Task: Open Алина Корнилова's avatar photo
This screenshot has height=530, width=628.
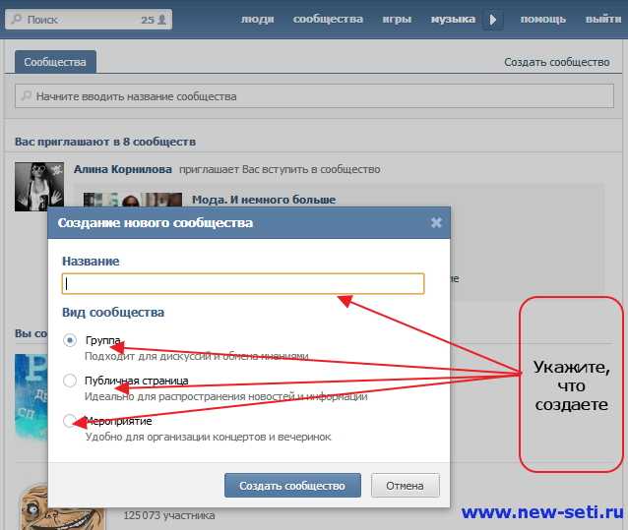Action: (x=39, y=187)
